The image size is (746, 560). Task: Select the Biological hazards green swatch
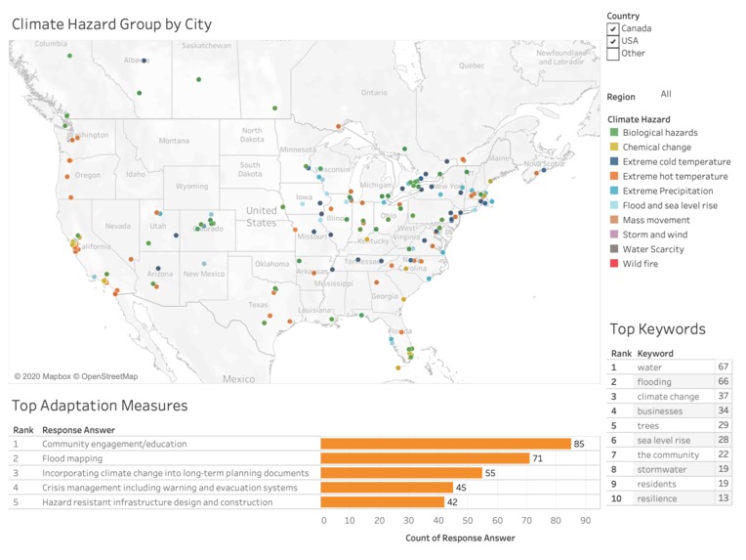click(x=614, y=132)
